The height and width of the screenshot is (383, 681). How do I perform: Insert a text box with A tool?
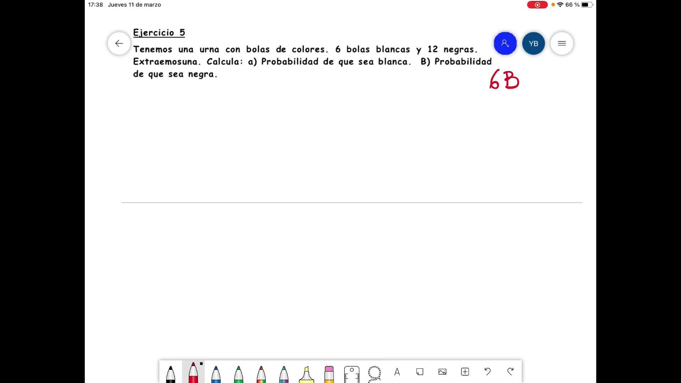click(397, 372)
